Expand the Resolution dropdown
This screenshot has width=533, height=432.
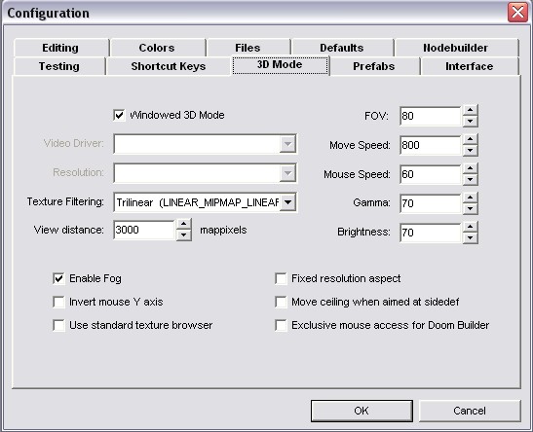tap(287, 173)
